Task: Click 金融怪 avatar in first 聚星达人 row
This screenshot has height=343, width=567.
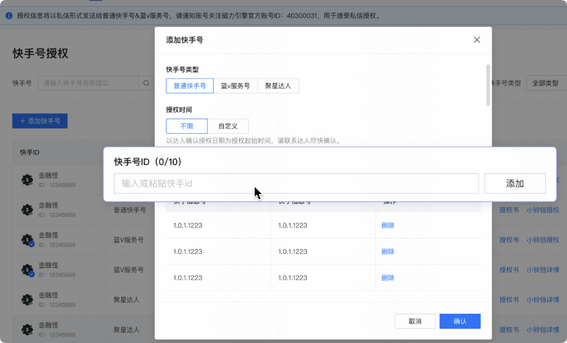Action: 27,300
